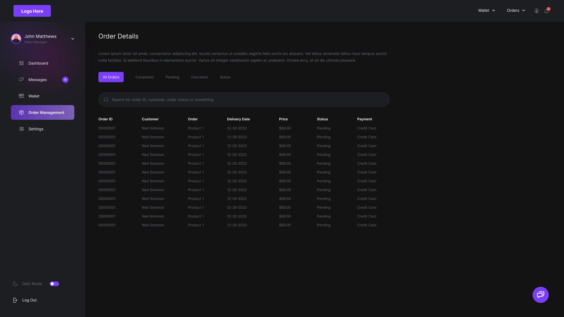564x317 pixels.
Task: Open the Orders dropdown in header
Action: tap(516, 11)
